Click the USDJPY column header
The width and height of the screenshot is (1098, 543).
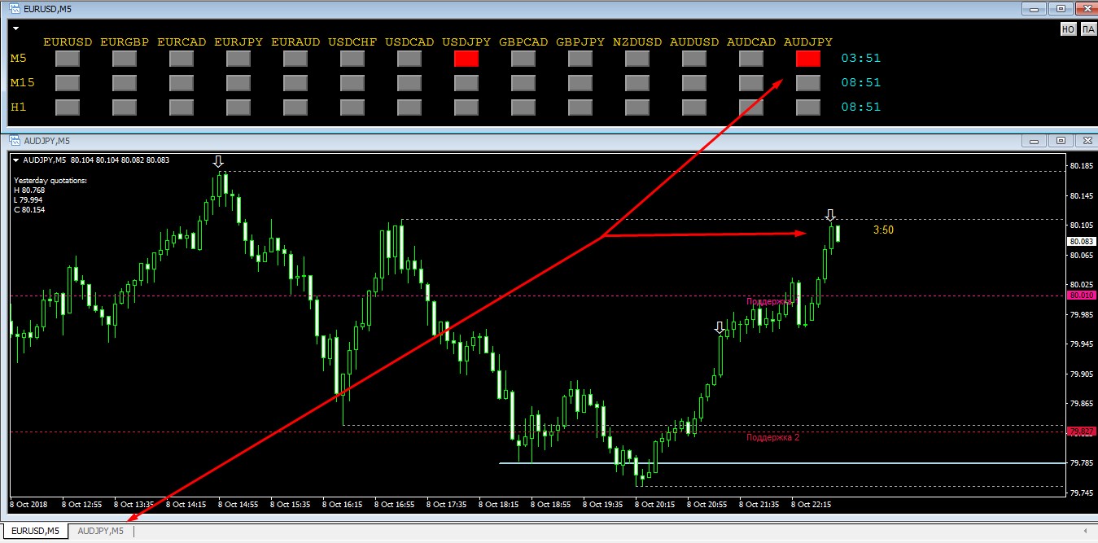[466, 42]
